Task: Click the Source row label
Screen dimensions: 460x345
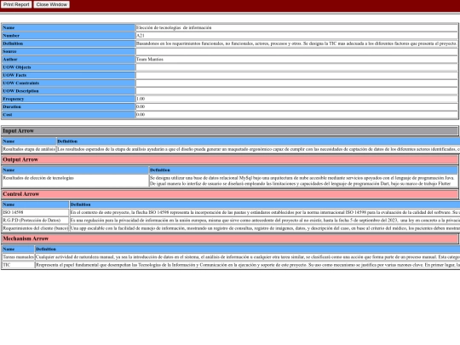Action: coord(68,51)
